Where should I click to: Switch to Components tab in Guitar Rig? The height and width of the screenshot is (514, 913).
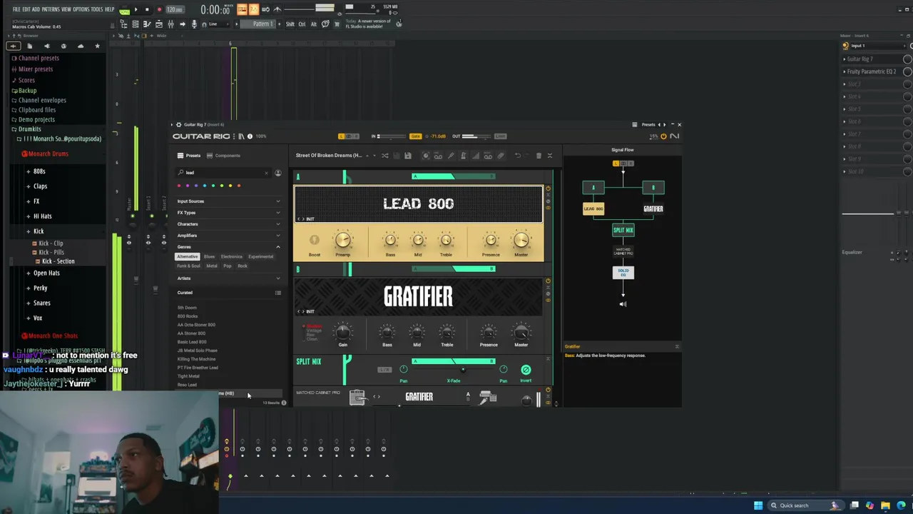pos(223,156)
